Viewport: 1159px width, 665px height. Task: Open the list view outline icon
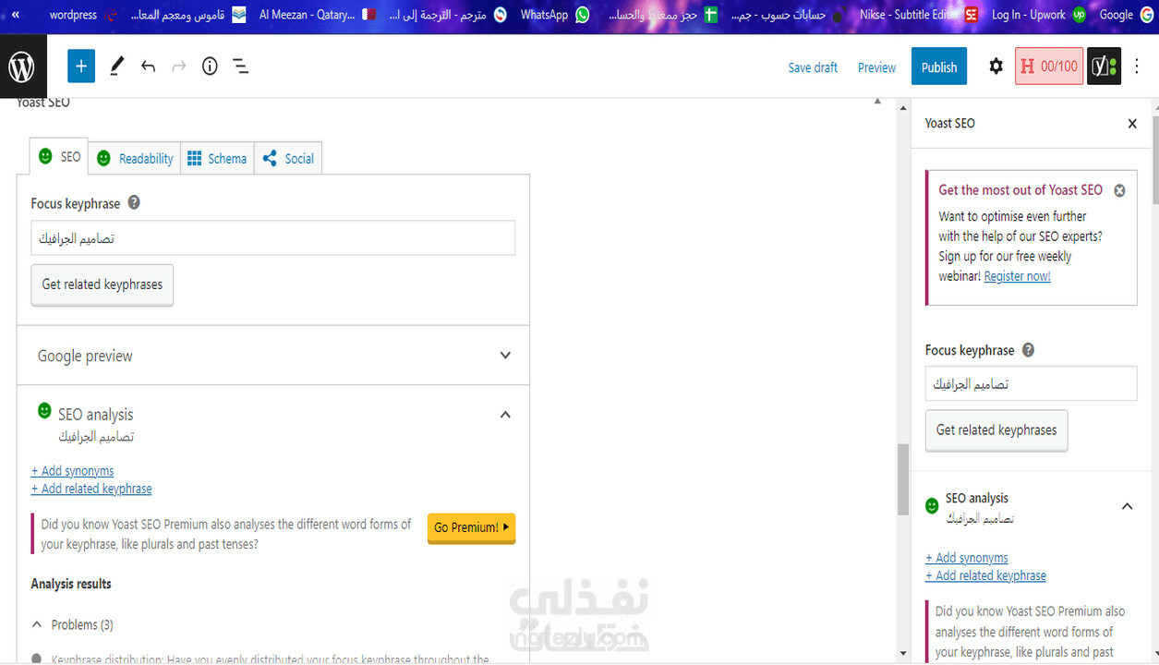tap(241, 66)
